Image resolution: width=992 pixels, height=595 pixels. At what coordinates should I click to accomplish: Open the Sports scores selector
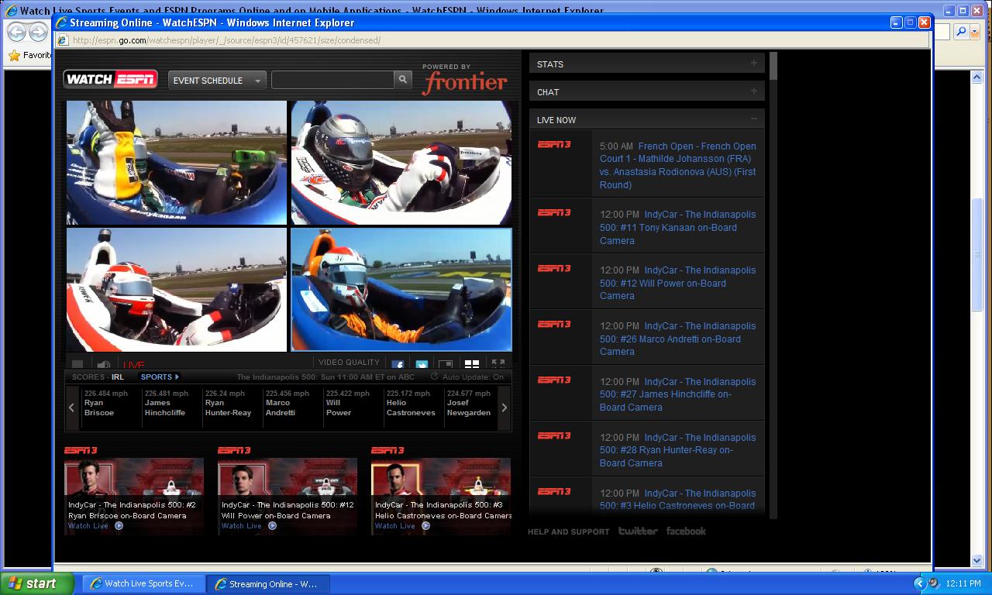pos(159,377)
